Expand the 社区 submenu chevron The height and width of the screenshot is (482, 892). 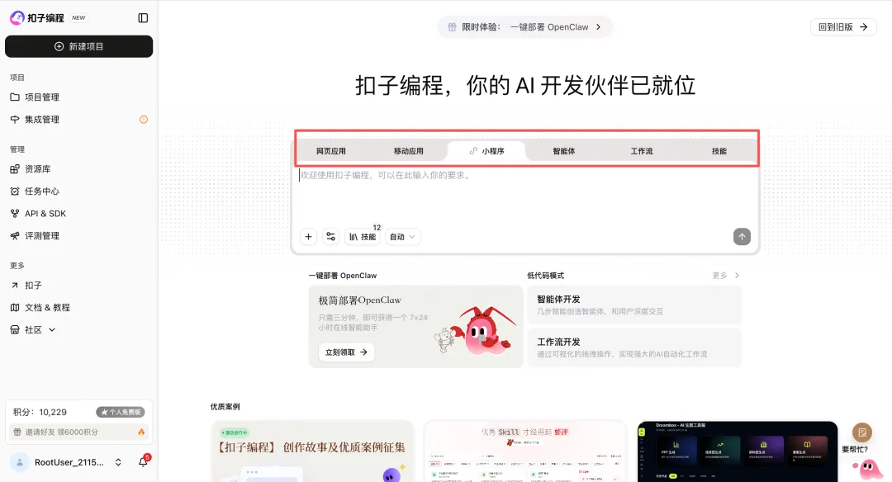click(52, 329)
